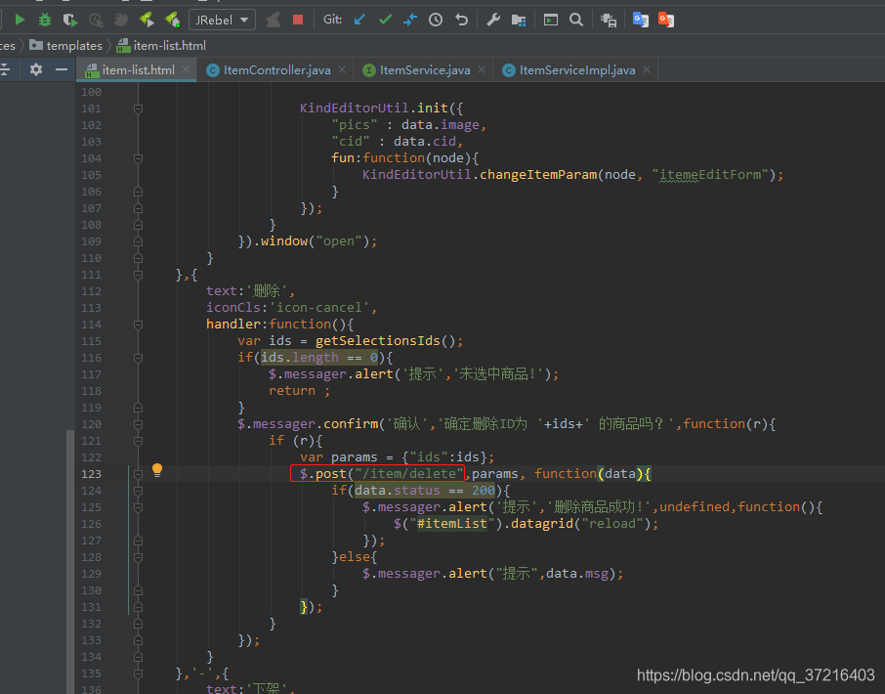The height and width of the screenshot is (694, 885).
Task: Show Git history clock icon
Action: [x=436, y=21]
